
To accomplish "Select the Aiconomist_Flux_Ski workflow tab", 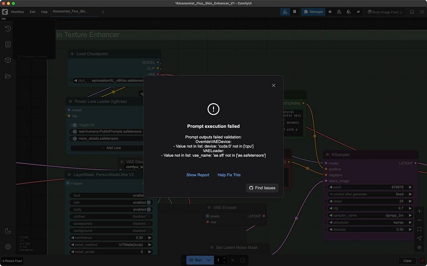I will [x=70, y=12].
